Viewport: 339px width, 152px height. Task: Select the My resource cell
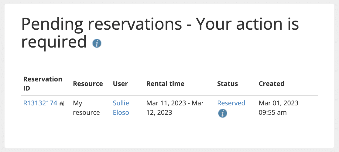86,107
